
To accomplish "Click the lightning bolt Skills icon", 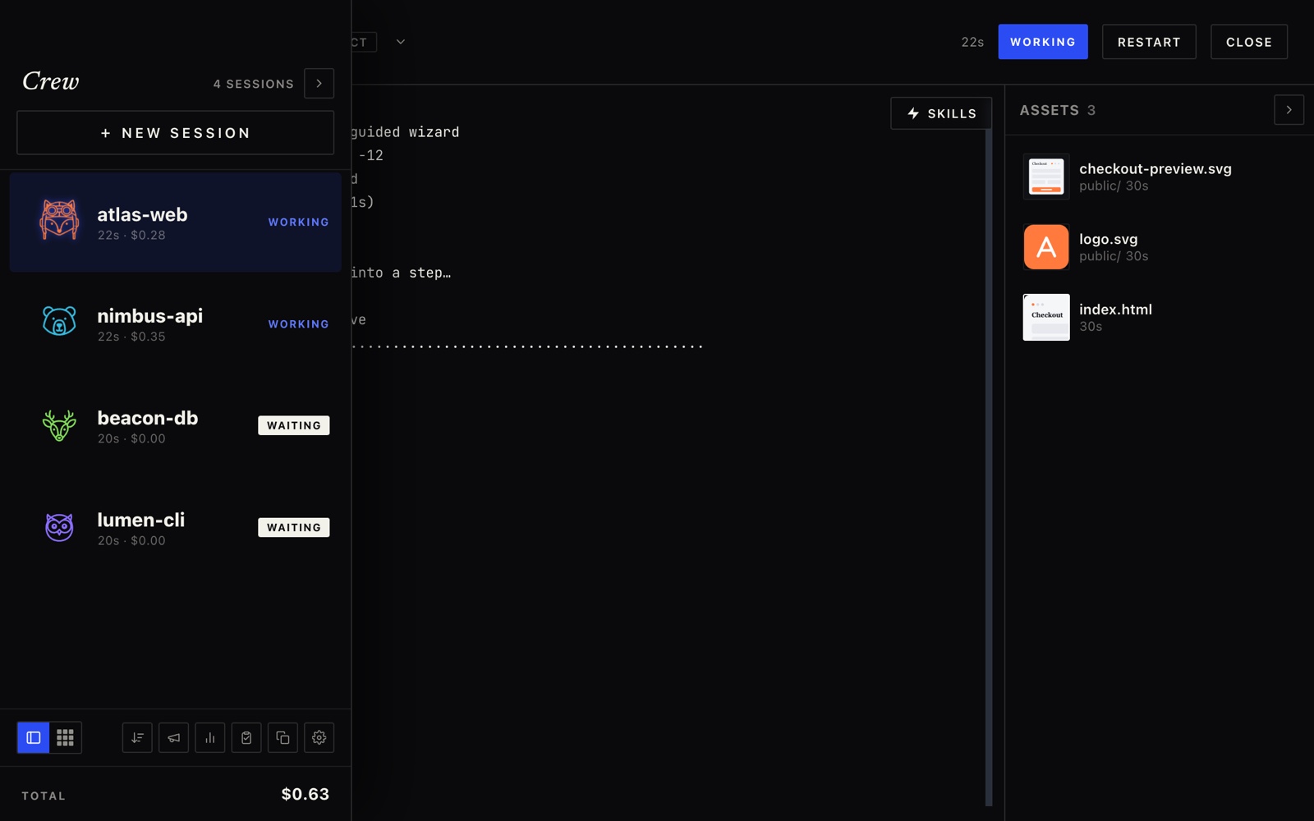I will click(x=913, y=113).
